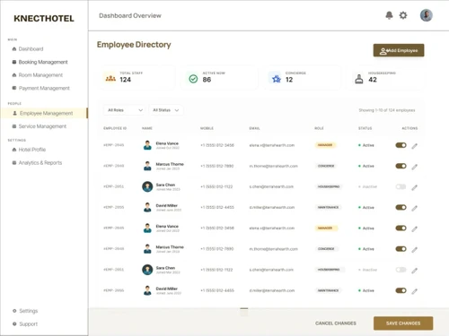Click the Status column header
Image resolution: width=449 pixels, height=336 pixels.
(365, 128)
